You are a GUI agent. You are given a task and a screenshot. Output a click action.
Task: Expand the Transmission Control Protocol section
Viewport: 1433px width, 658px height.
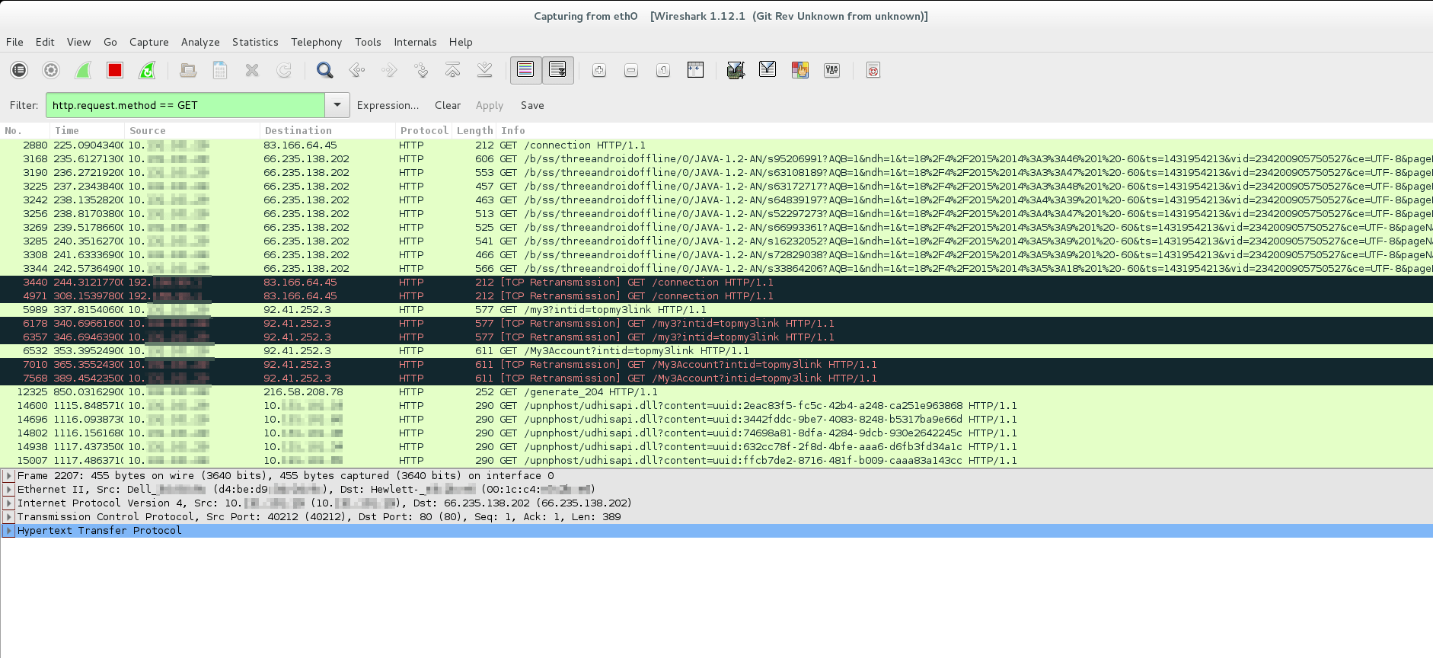[8, 517]
